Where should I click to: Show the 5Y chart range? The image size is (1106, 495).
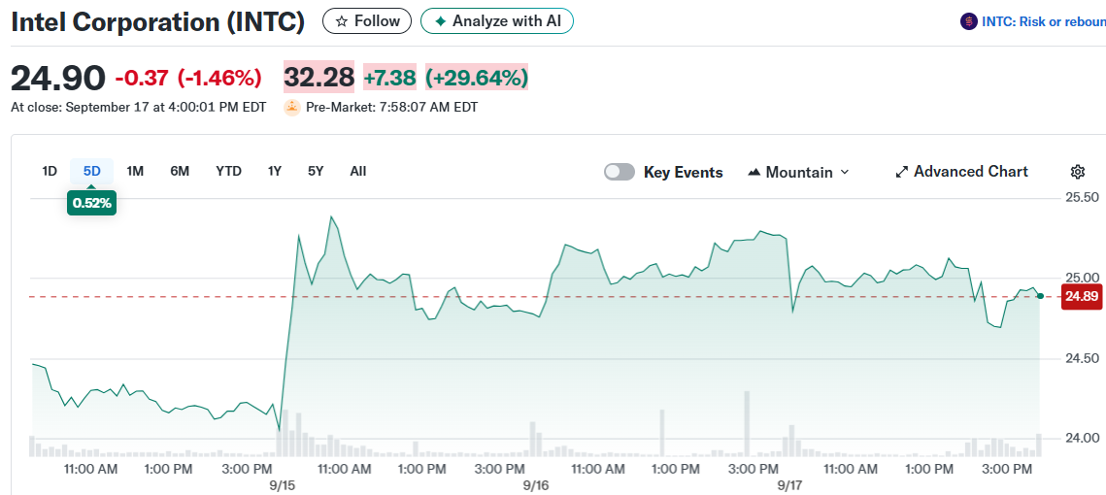[x=316, y=171]
